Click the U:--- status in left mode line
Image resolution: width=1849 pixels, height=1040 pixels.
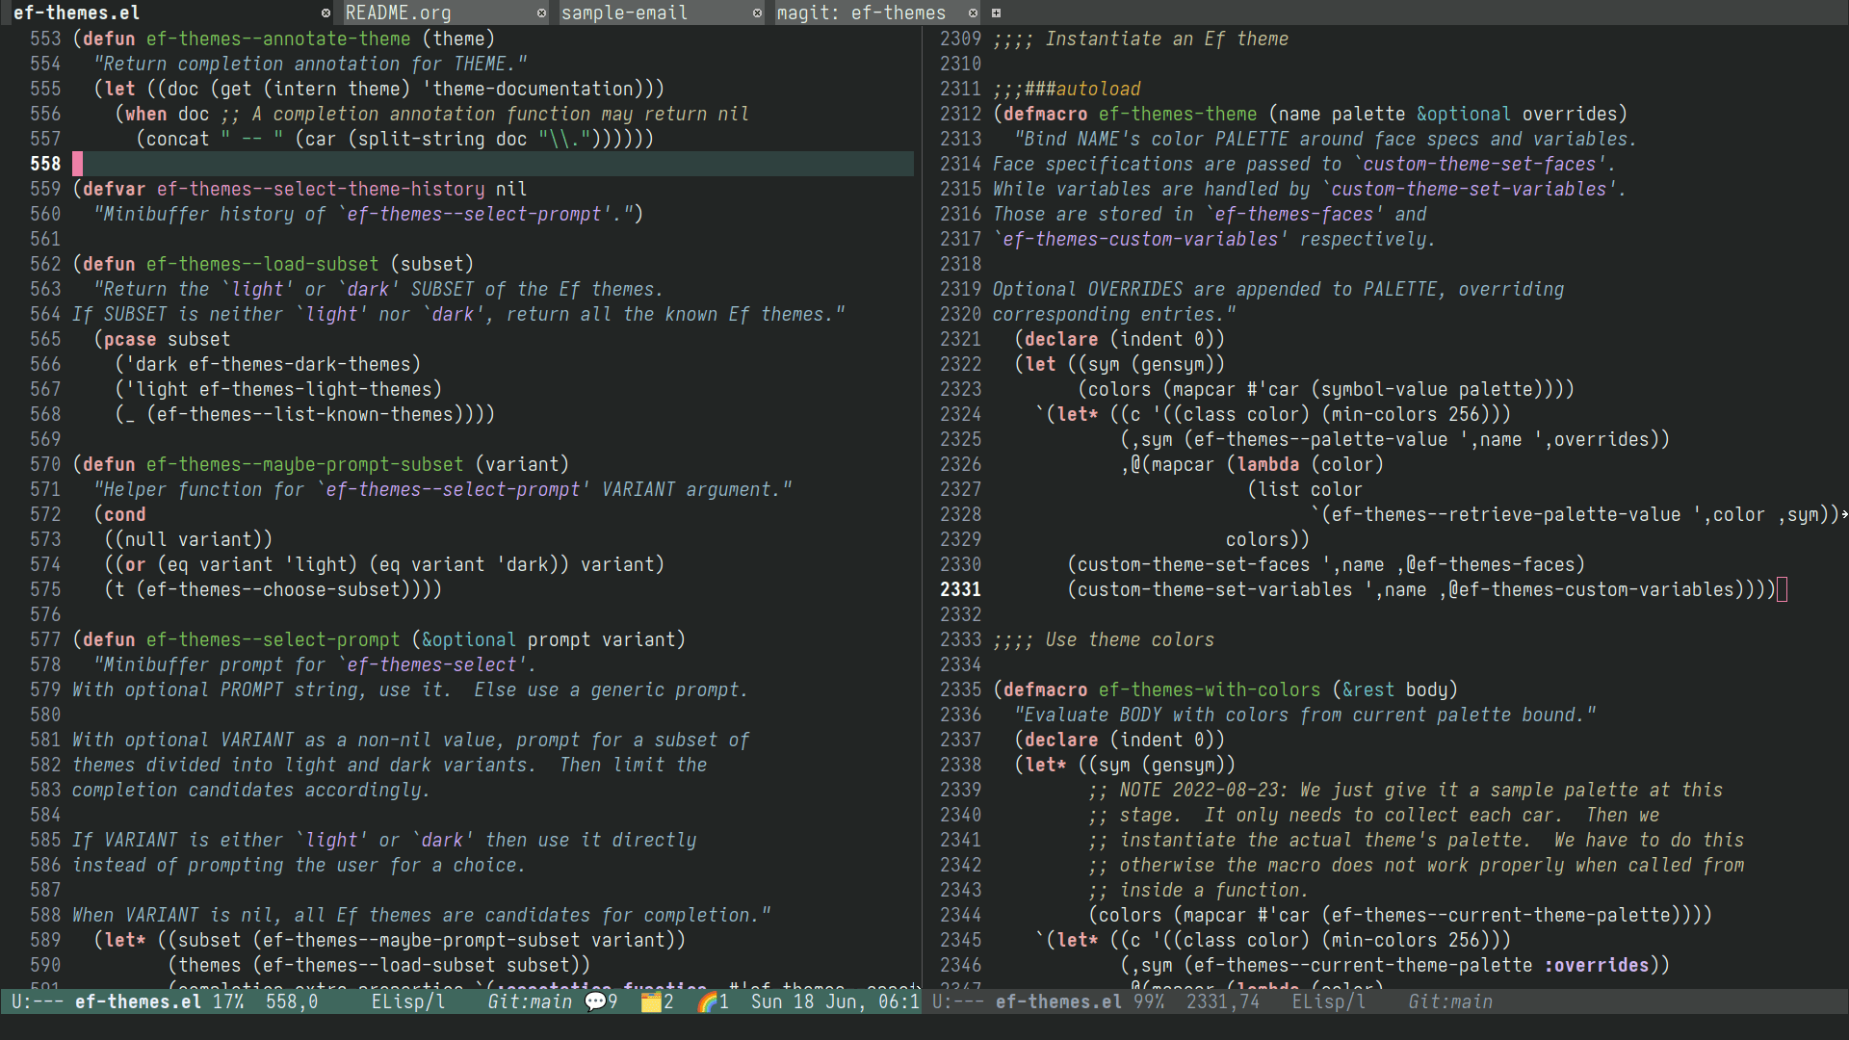38,1001
